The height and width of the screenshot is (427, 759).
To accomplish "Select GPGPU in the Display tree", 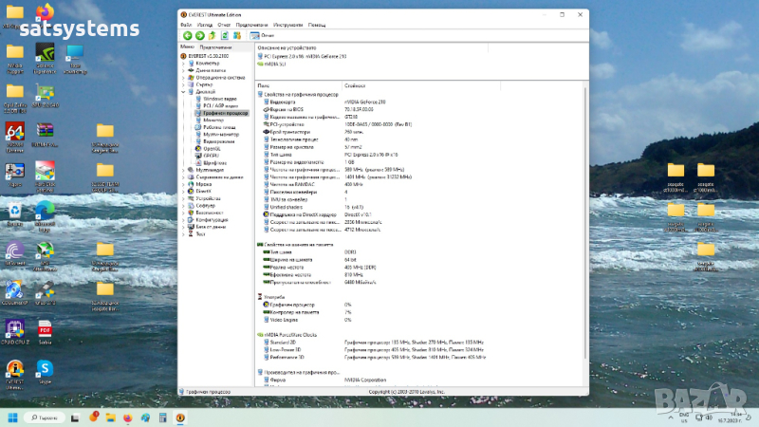I will (211, 156).
